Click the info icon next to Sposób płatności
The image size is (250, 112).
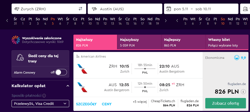pyautogui.click(x=44, y=96)
